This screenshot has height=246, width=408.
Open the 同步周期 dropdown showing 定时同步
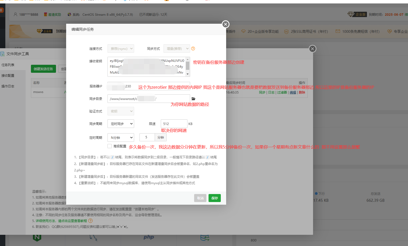pos(121,124)
